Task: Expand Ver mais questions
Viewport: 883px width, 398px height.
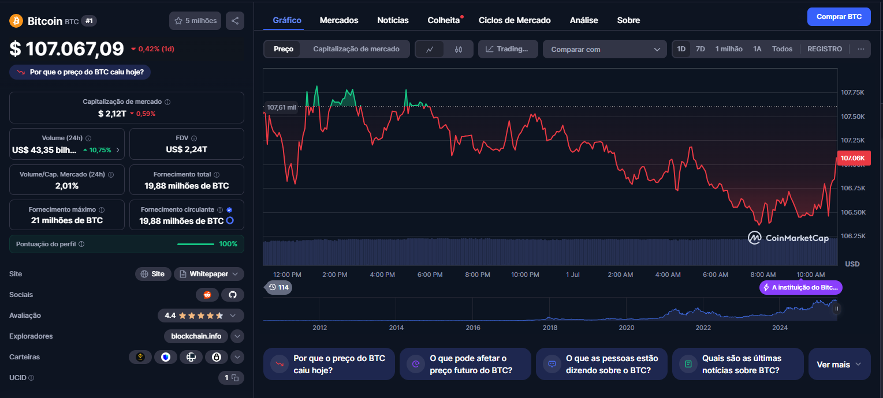Action: [x=839, y=364]
